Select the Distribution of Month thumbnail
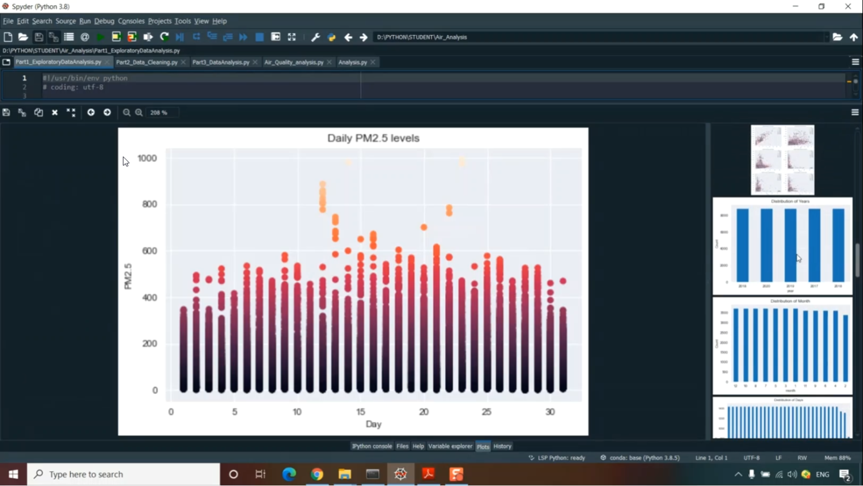 point(782,345)
